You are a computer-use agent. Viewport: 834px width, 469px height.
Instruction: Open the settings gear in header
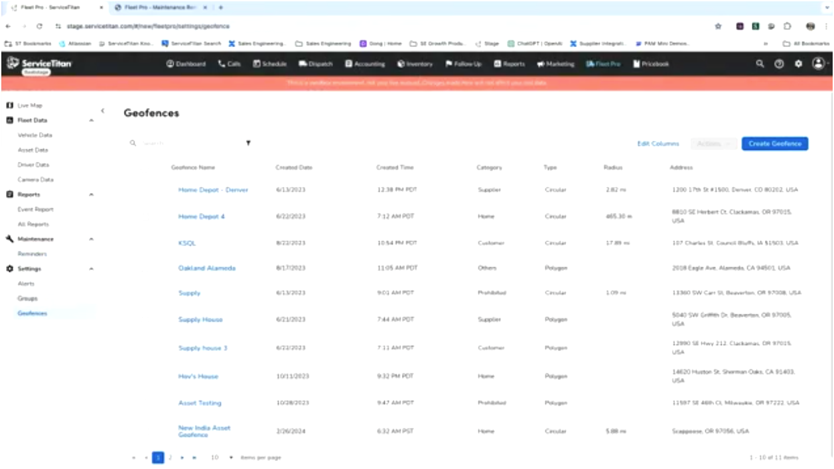[x=798, y=64]
